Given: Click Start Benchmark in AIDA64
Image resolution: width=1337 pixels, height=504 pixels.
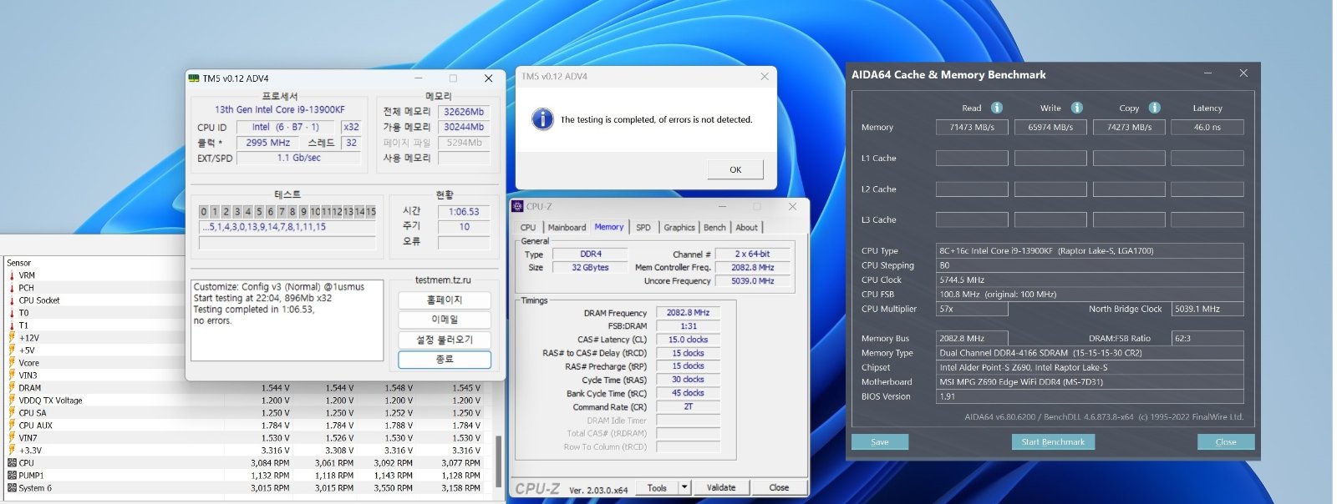Looking at the screenshot, I should 1053,441.
